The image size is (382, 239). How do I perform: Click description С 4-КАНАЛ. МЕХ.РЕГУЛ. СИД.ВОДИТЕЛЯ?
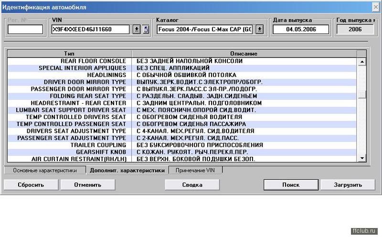195,131
